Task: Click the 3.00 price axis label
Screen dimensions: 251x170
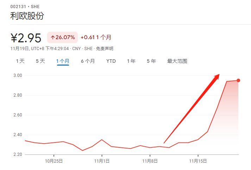Action: click(x=18, y=75)
